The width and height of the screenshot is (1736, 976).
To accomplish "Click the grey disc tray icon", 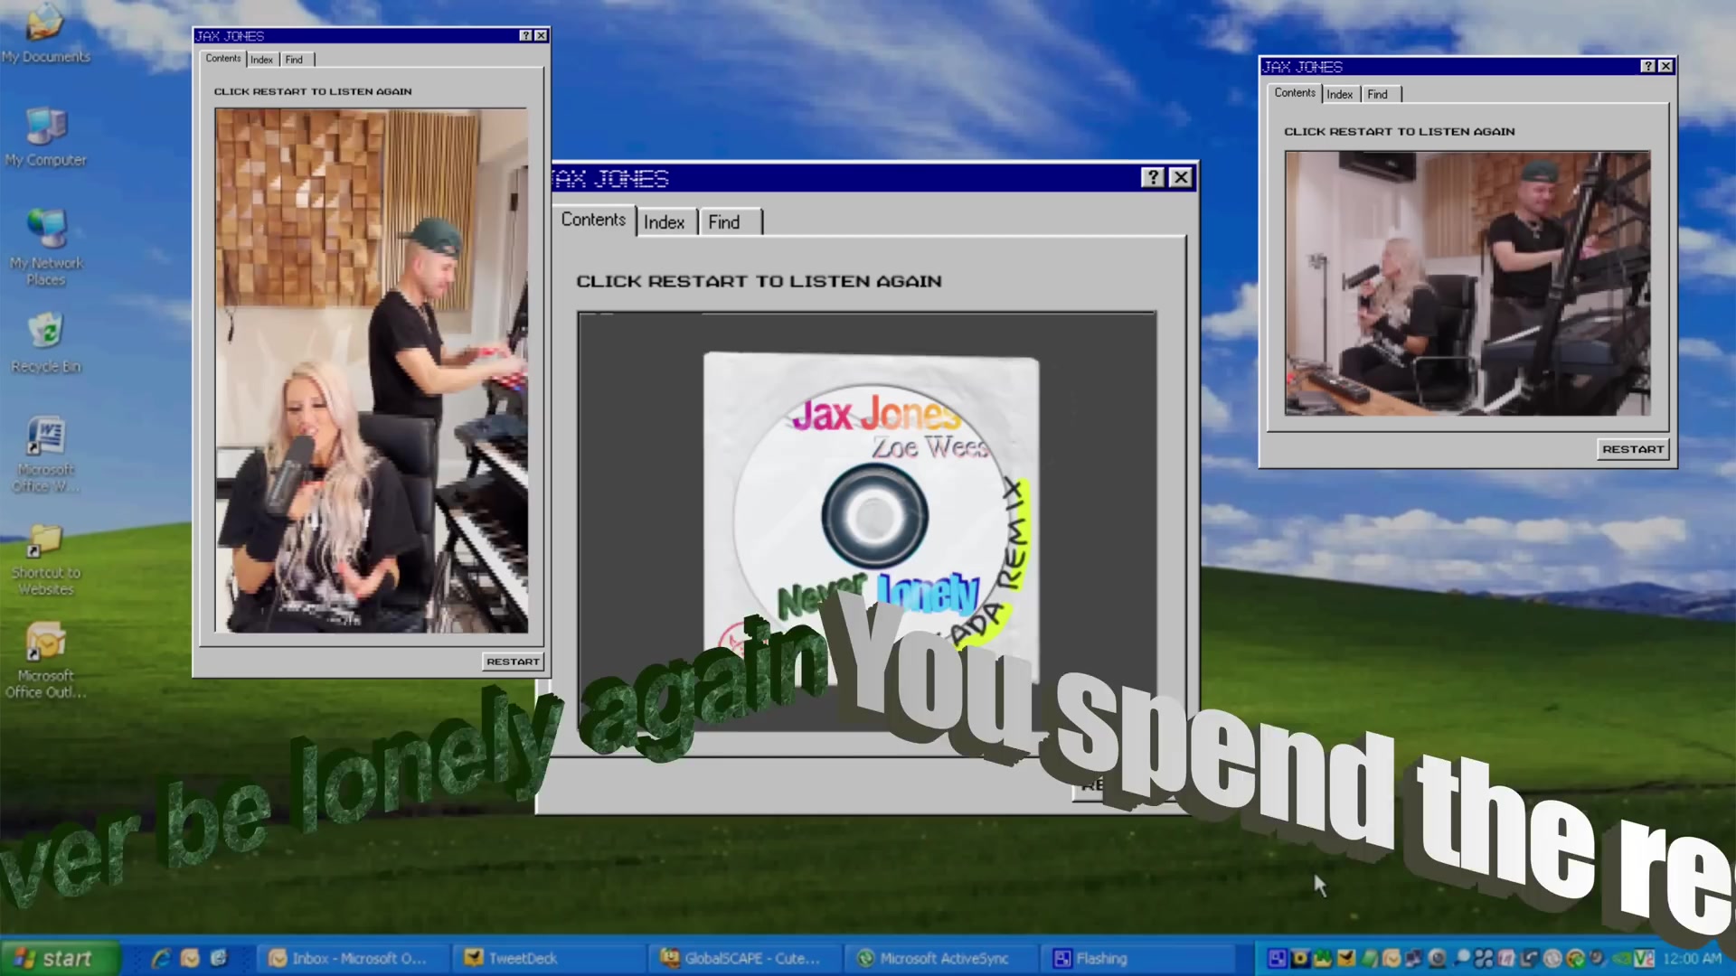I will [1552, 958].
